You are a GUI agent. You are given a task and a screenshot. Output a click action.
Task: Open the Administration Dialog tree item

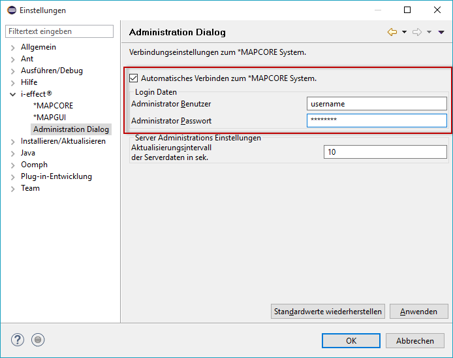click(x=70, y=129)
